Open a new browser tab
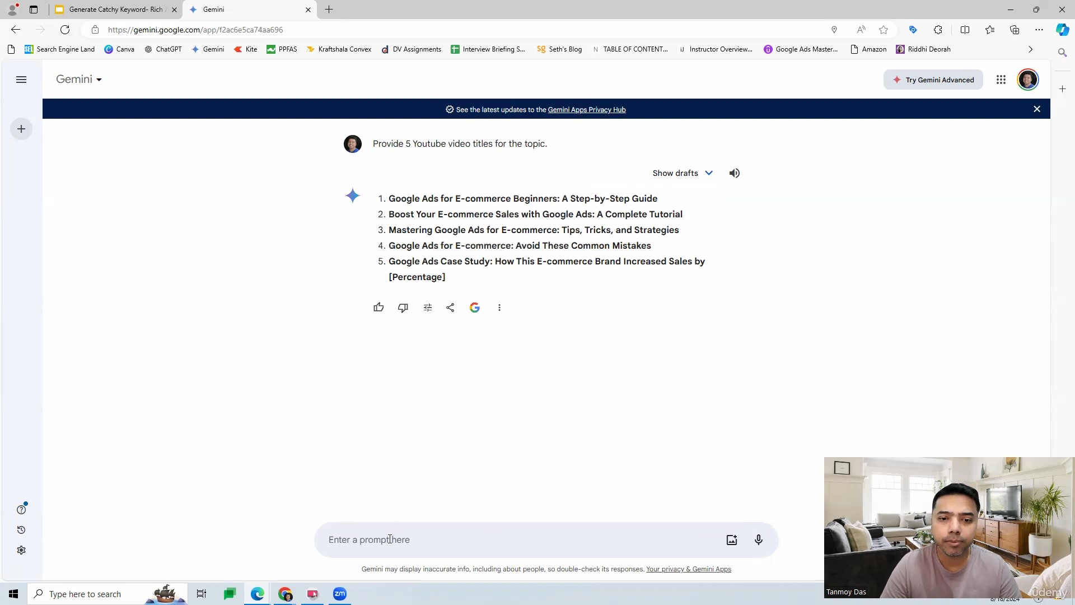Viewport: 1075px width, 605px height. pos(329,10)
